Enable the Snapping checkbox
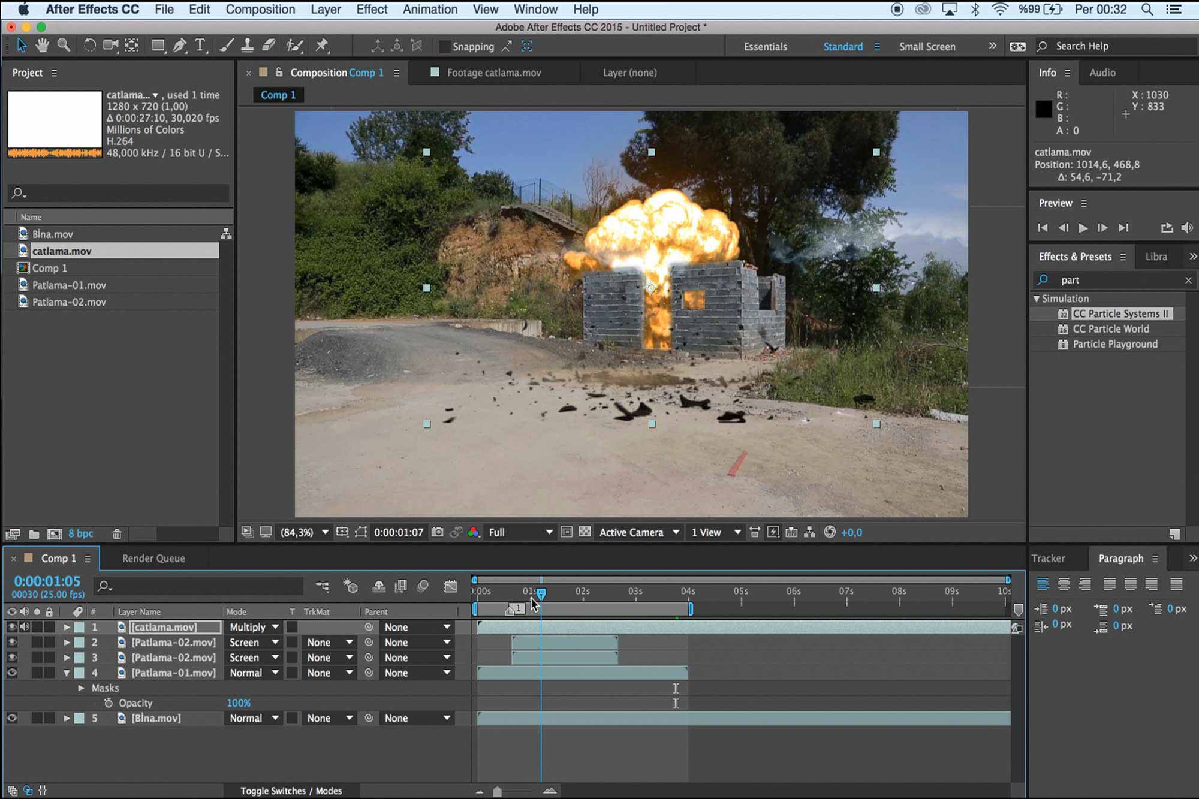This screenshot has width=1199, height=799. point(445,47)
